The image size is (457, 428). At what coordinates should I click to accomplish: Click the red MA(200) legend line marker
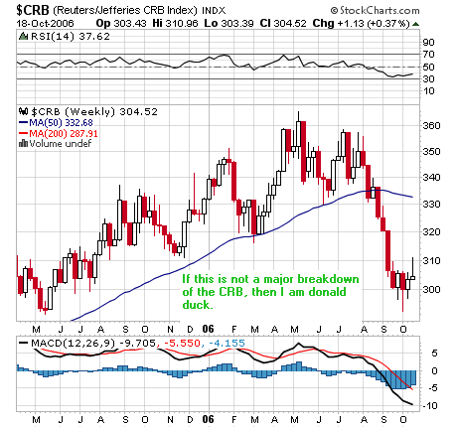[x=23, y=134]
